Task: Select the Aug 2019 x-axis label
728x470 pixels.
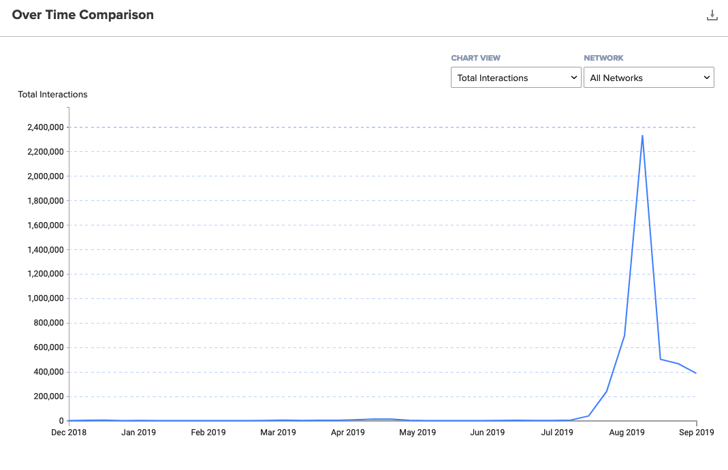Action: 627,433
